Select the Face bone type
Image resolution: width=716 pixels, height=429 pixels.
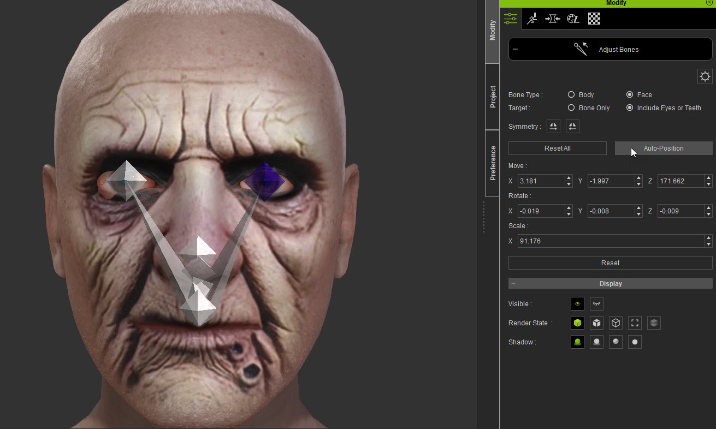[x=630, y=94]
